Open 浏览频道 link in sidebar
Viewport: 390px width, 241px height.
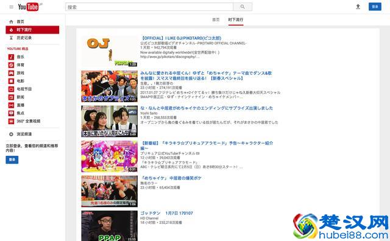pyautogui.click(x=24, y=134)
